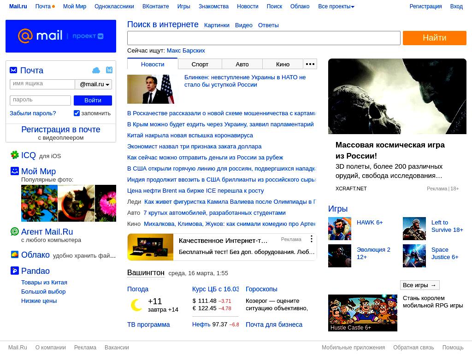Viewport: 472px width, 354px height.
Task: Open the skull space game ad image
Action: (397, 96)
